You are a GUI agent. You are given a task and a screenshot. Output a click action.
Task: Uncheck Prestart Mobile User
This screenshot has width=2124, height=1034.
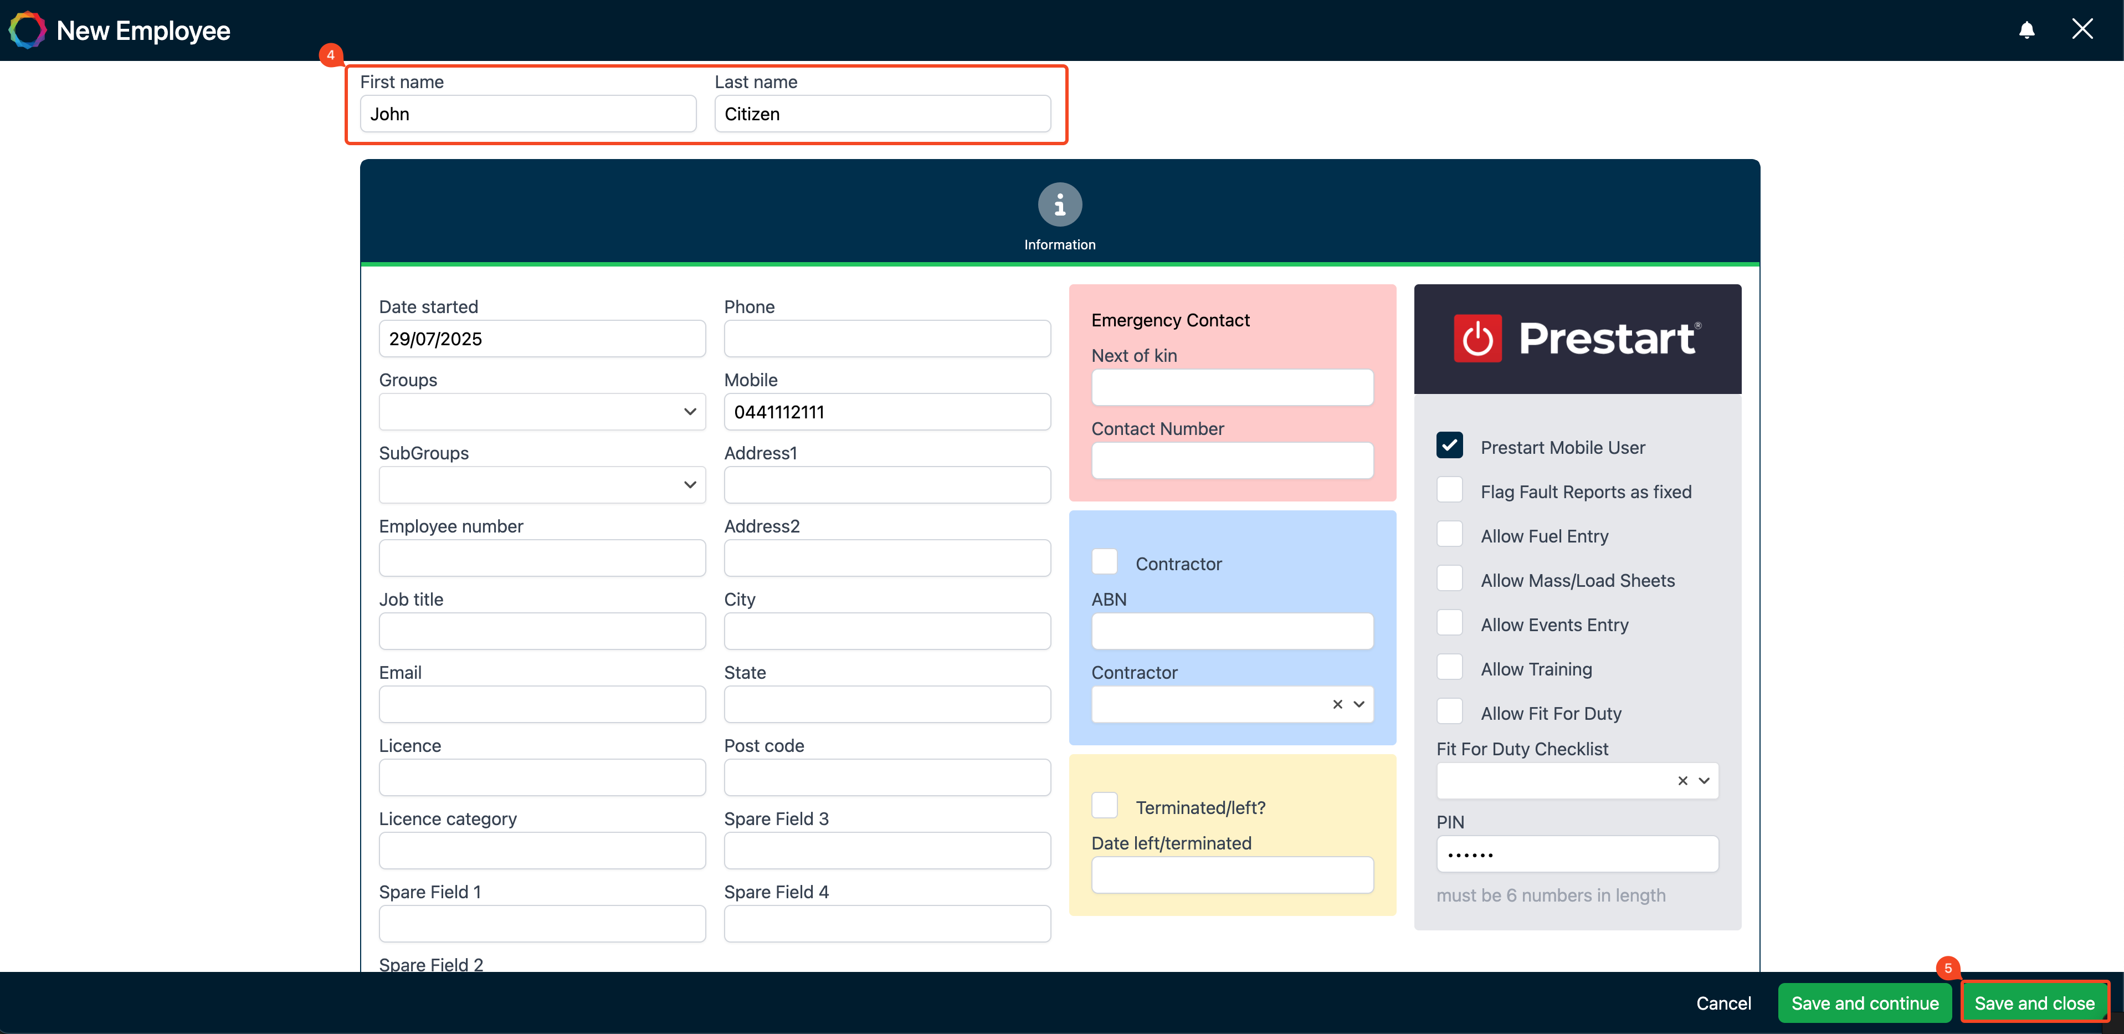(x=1450, y=446)
